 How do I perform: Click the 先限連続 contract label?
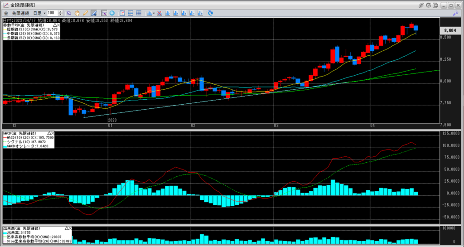(20, 13)
